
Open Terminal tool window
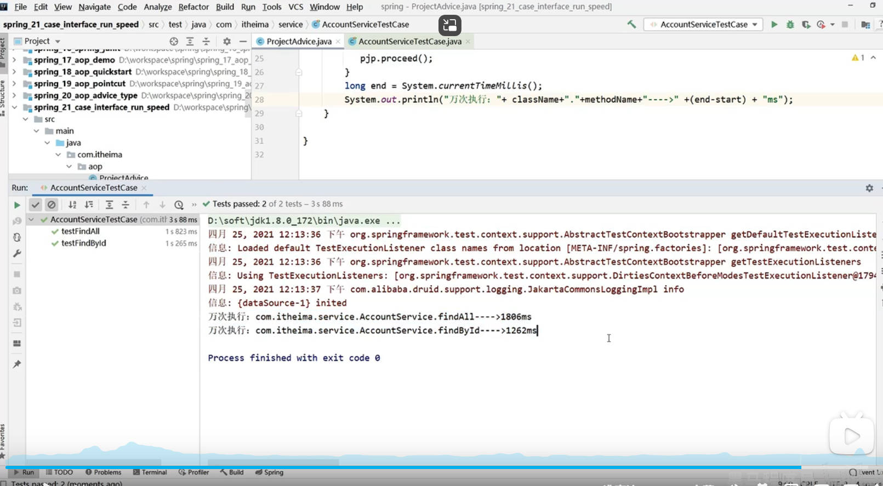tap(150, 472)
